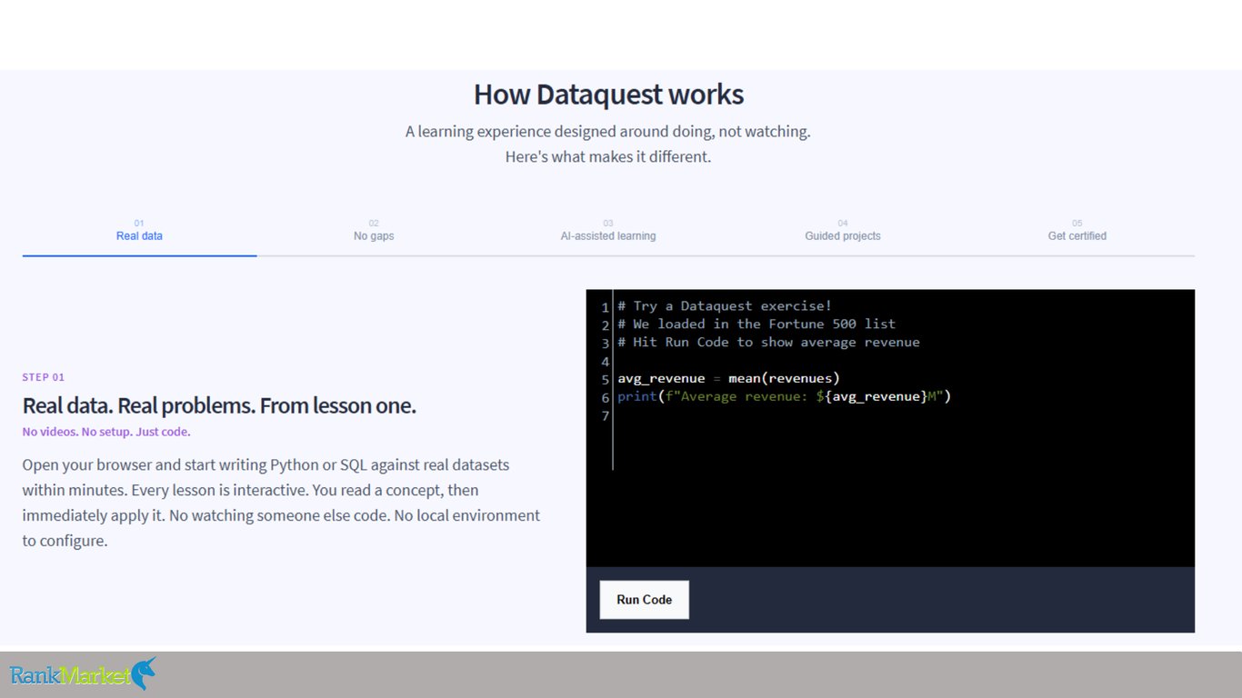Click the print statement on line 6

(x=784, y=396)
